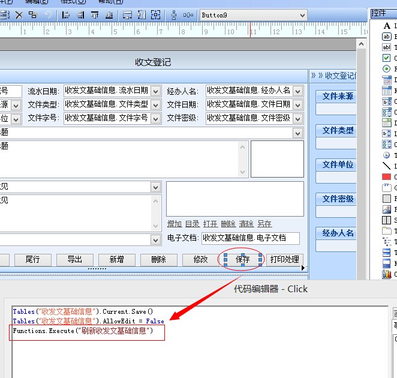The height and width of the screenshot is (378, 397).
Task: Expand the 文件类型 combo box arrow
Action: pos(156,104)
